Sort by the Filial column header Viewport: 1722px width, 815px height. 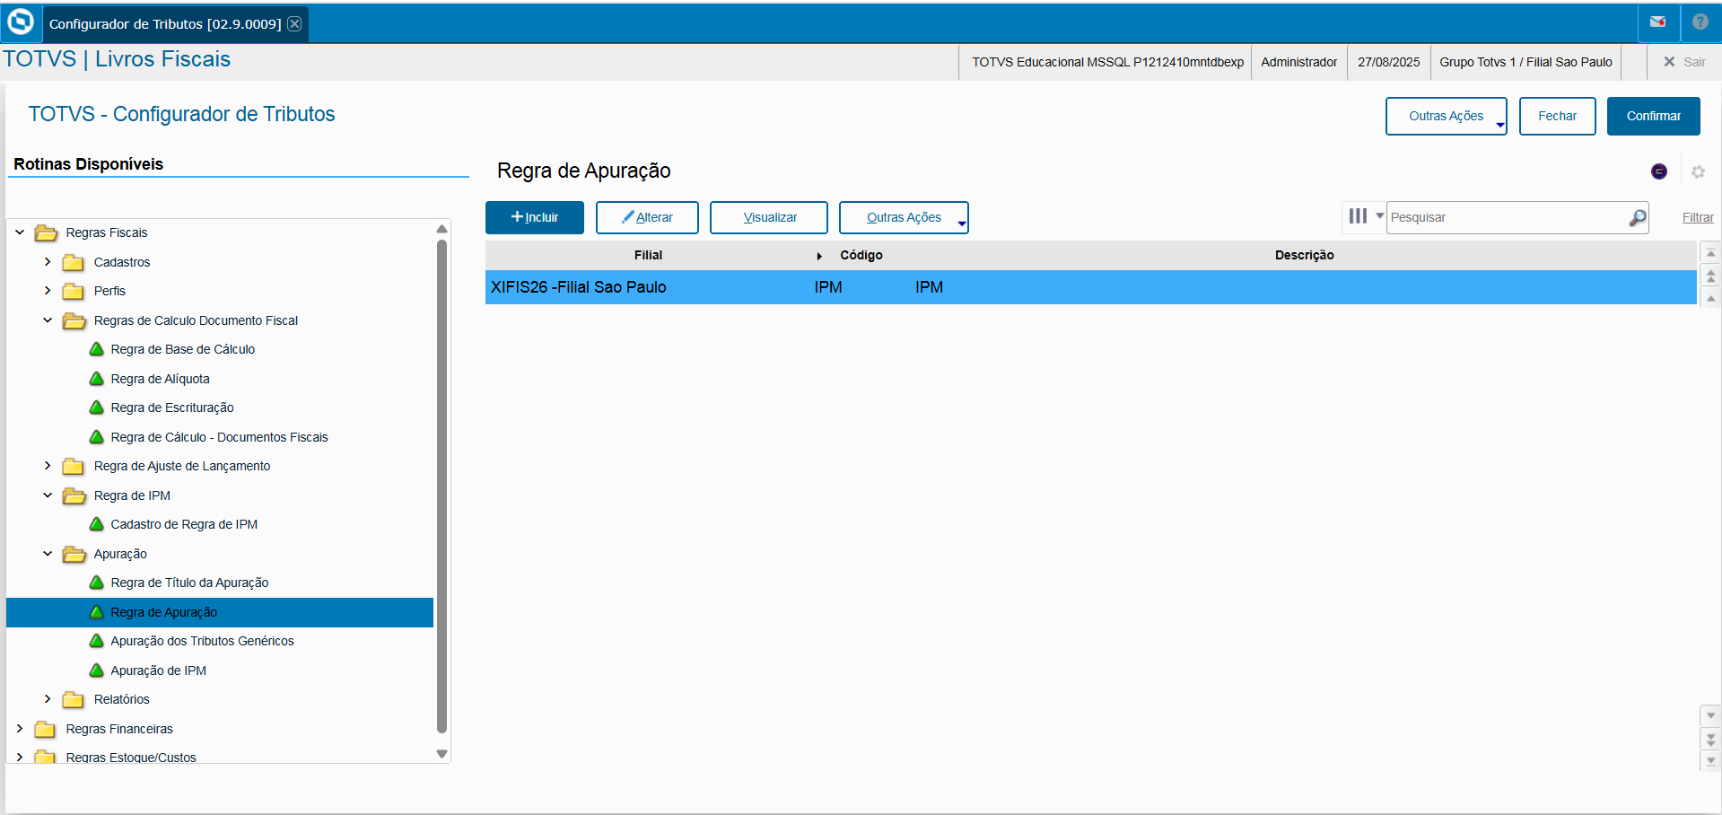tap(648, 255)
